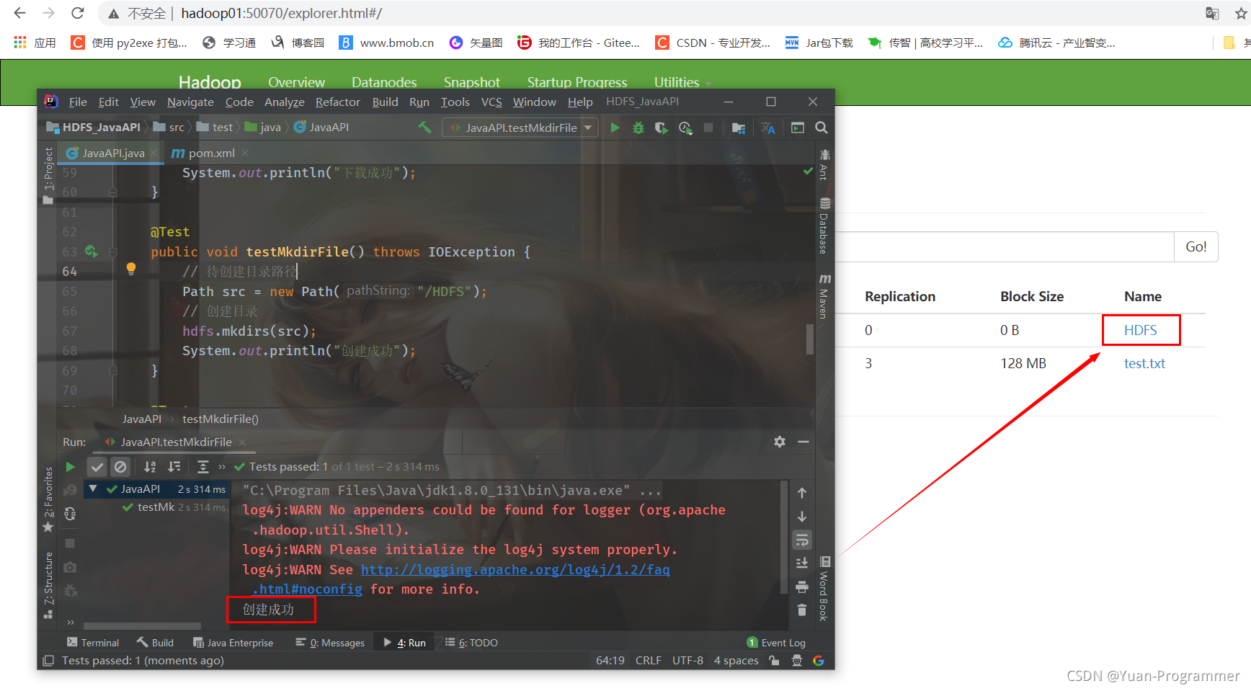1251x691 pixels.
Task: Open the Terminal tool window tab
Action: (93, 643)
